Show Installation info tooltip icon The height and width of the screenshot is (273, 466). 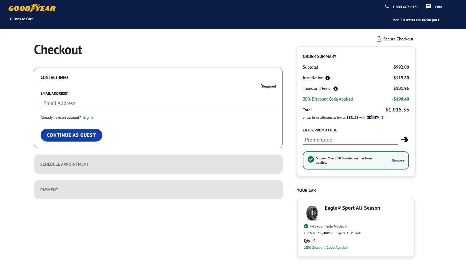[328, 78]
